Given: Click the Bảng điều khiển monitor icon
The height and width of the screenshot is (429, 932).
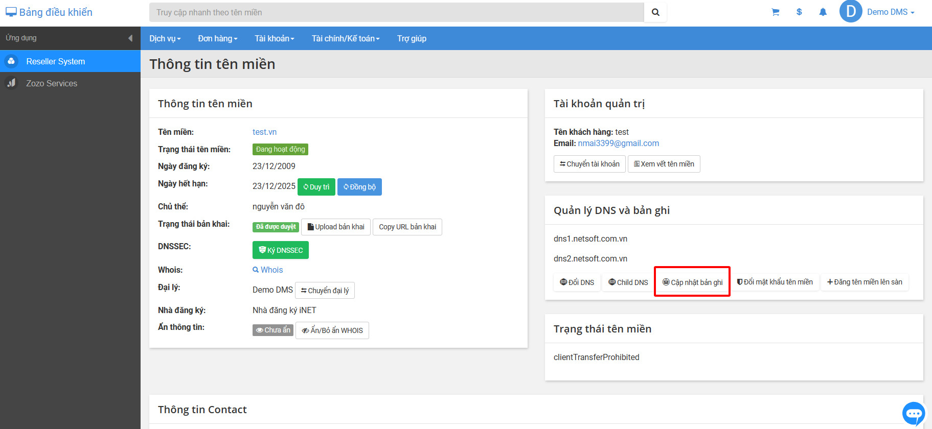Looking at the screenshot, I should tap(11, 12).
